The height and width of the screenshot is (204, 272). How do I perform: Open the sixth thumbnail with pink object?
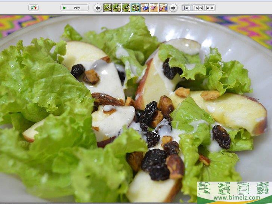click(154, 8)
